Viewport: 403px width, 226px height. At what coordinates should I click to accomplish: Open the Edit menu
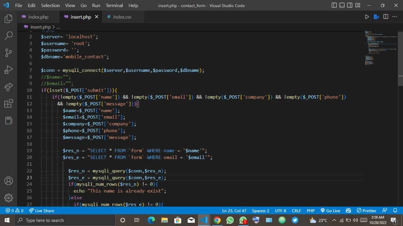(x=31, y=5)
